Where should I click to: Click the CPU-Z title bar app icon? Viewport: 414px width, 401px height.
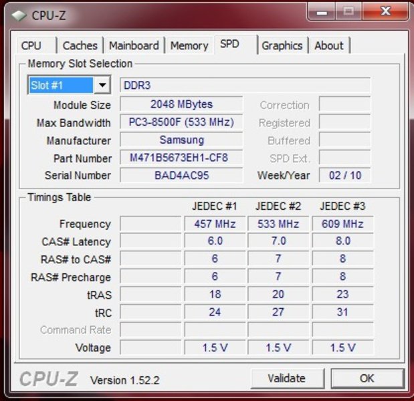[x=19, y=15]
